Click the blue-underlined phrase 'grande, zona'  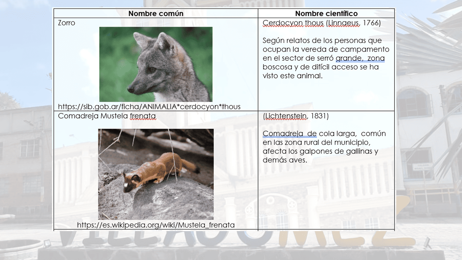pos(360,58)
